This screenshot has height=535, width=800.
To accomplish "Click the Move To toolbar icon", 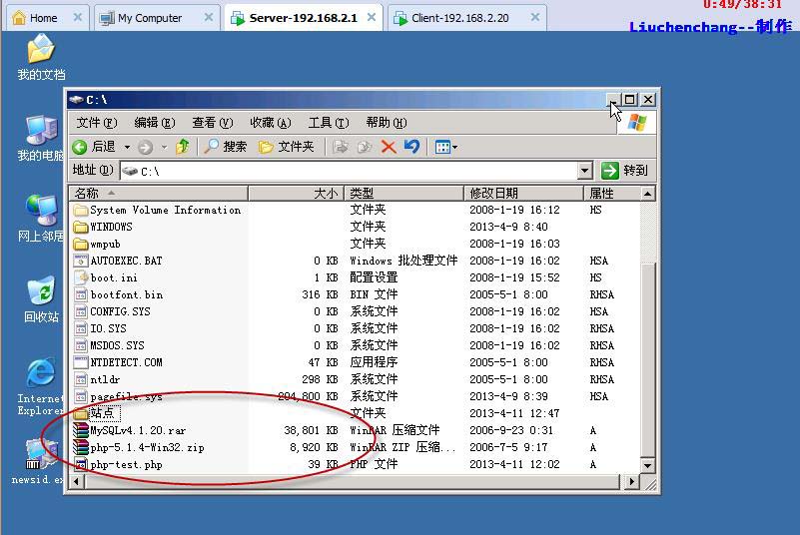I will click(341, 147).
